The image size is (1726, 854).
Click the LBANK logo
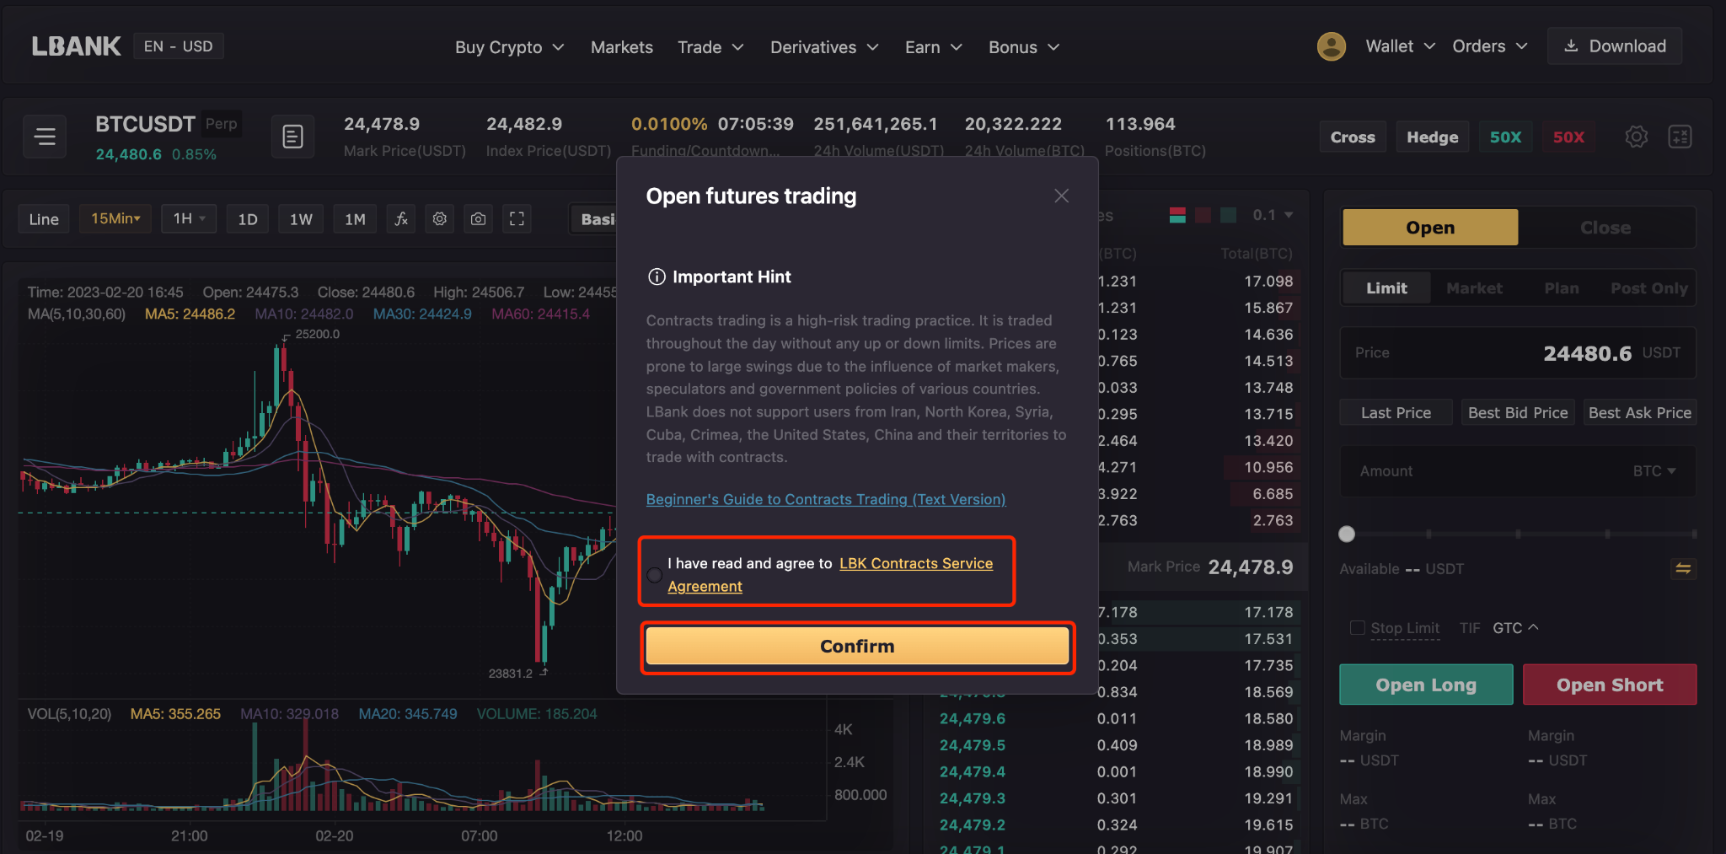(x=76, y=46)
